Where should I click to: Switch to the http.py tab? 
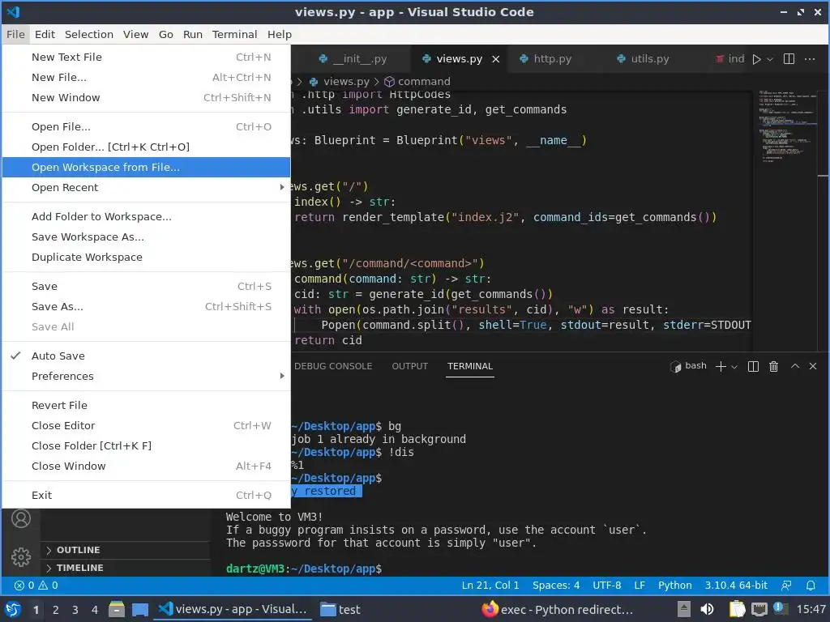545,58
